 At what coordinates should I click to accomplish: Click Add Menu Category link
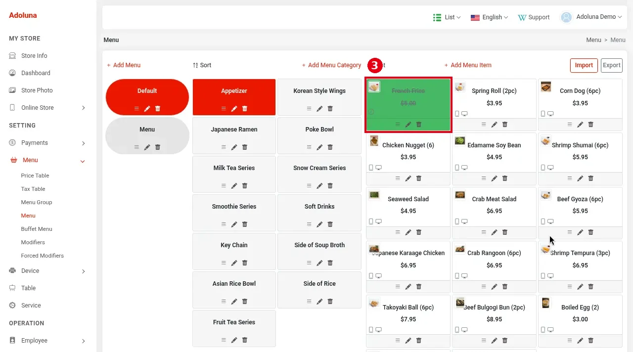click(x=332, y=65)
